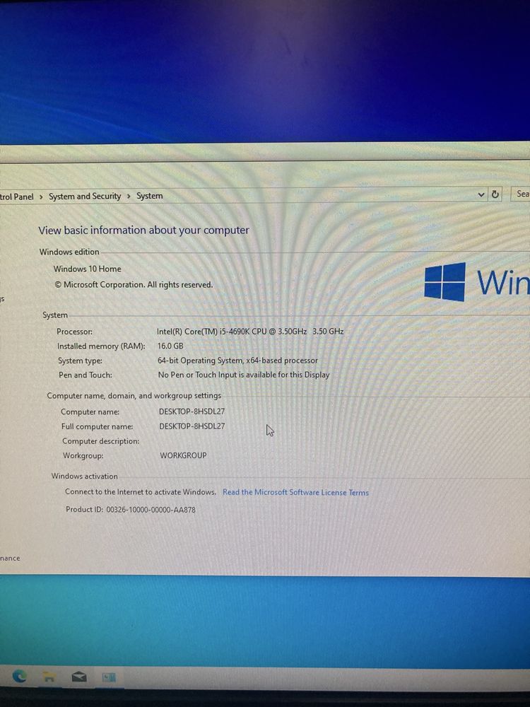This screenshot has width=530, height=707.
Task: Click 'Connect to the Internet to activate Windows'
Action: 141,492
